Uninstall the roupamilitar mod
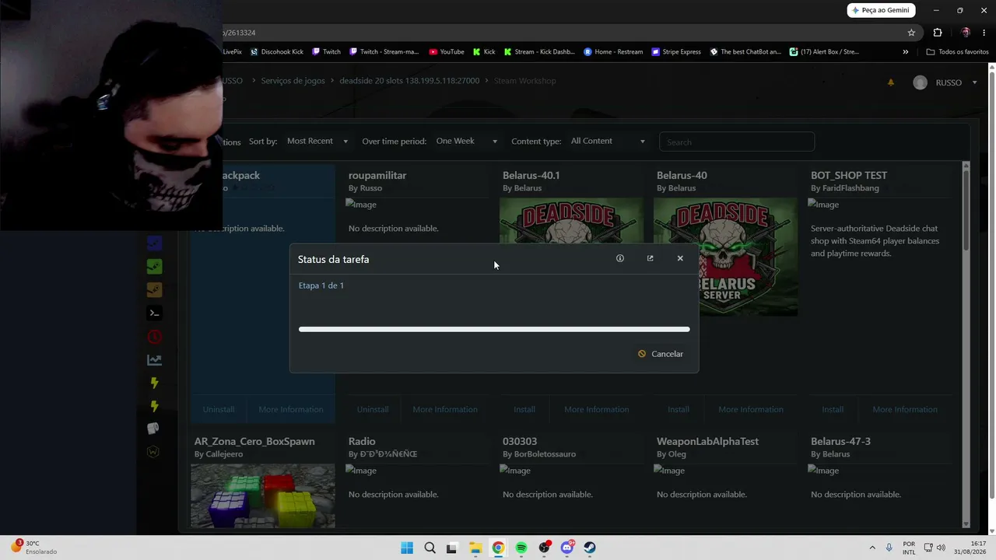The image size is (996, 560). (373, 410)
